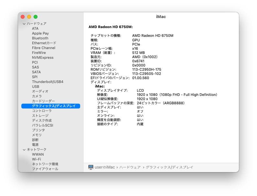Click the 解像度 value 1920 x 1080 FHD
Image resolution: width=257 pixels, height=196 pixels.
coord(177,95)
